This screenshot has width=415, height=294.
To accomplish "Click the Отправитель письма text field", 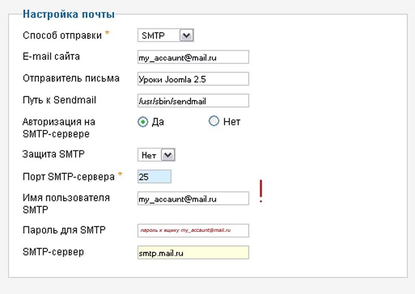I will (193, 79).
